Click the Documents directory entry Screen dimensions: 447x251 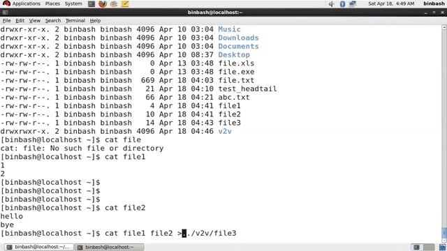click(238, 47)
